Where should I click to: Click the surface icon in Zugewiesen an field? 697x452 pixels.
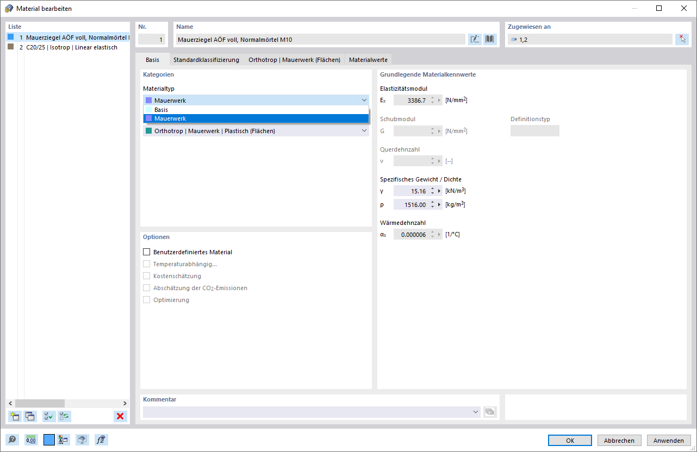[514, 40]
